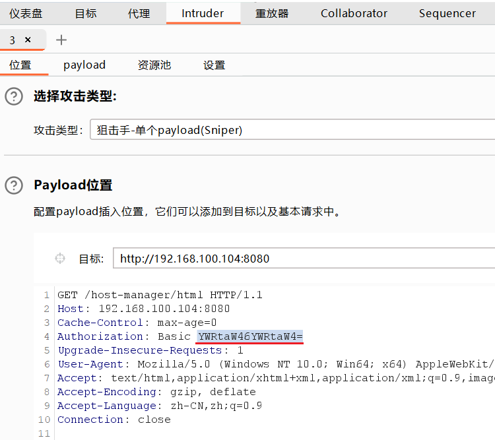Click help icon beside Payload位置 heading
Screen dimensions: 495x440
point(13,185)
